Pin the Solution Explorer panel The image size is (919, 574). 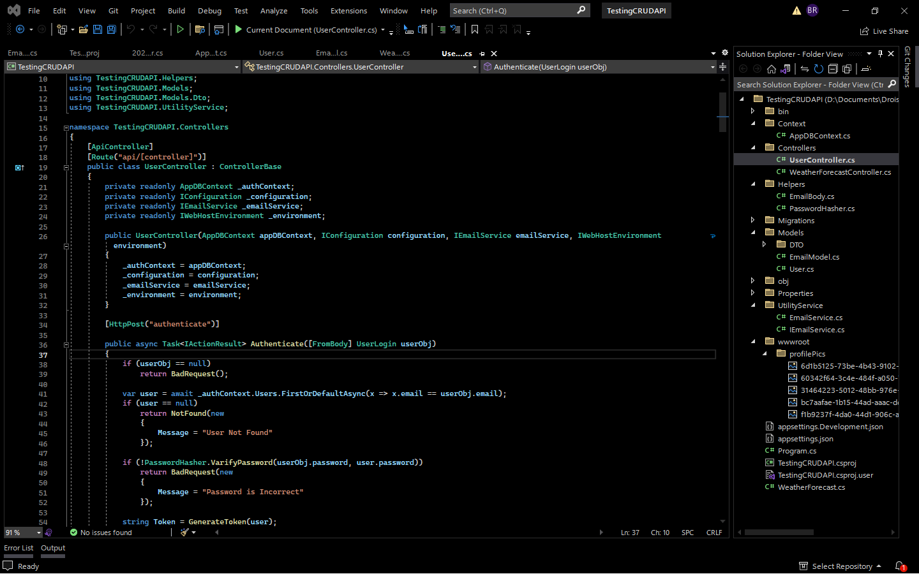click(x=880, y=54)
